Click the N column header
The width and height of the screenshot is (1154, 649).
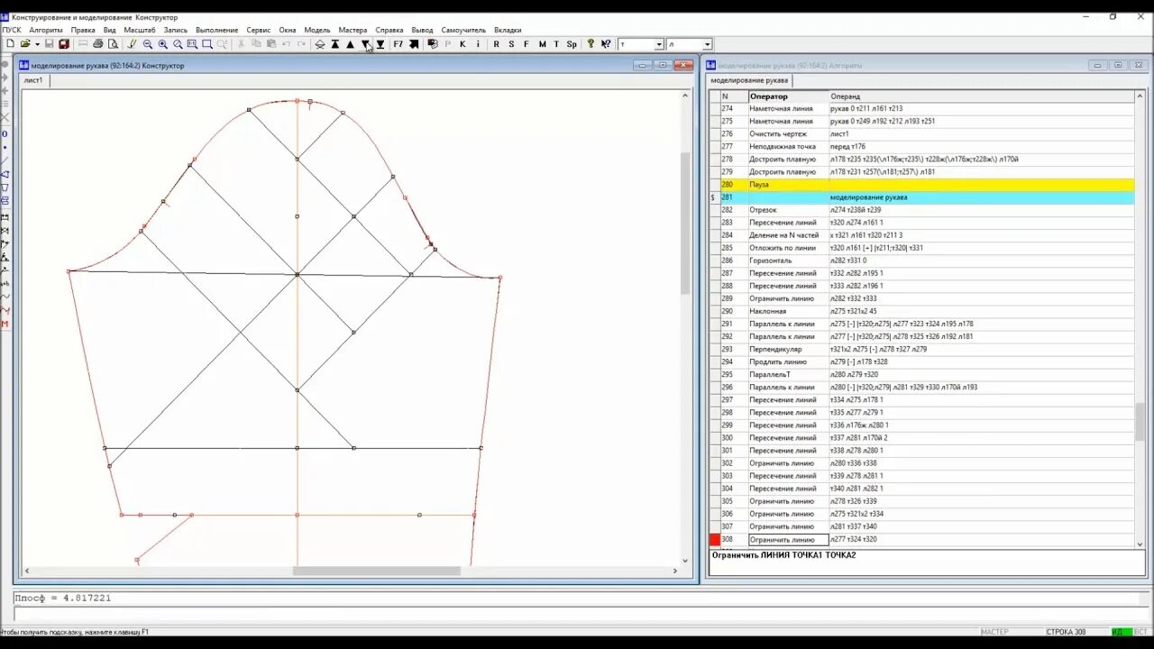(x=734, y=96)
